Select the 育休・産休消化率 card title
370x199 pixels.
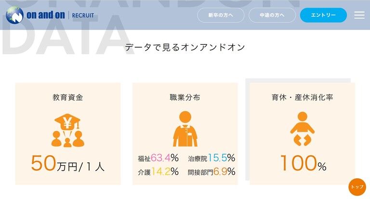(x=302, y=97)
